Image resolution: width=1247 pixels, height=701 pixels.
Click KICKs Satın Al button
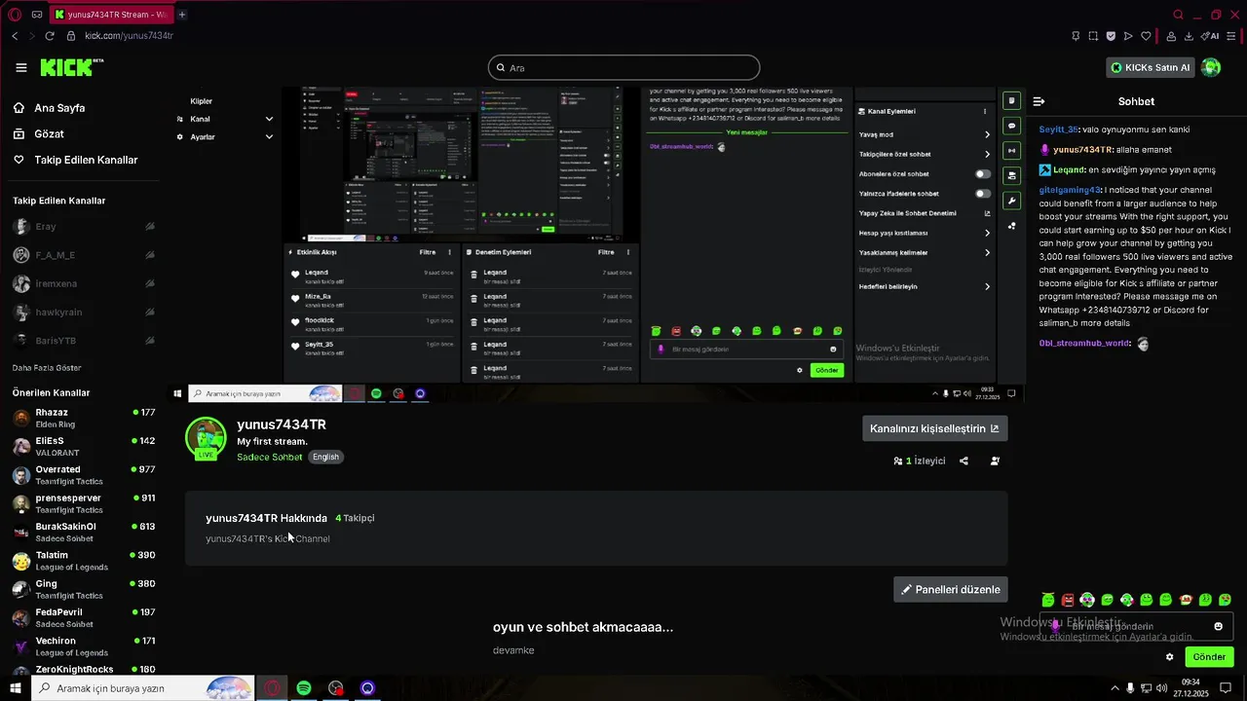1151,67
